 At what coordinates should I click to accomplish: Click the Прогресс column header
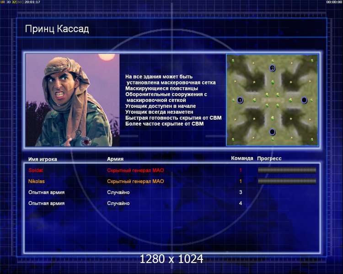tap(269, 158)
